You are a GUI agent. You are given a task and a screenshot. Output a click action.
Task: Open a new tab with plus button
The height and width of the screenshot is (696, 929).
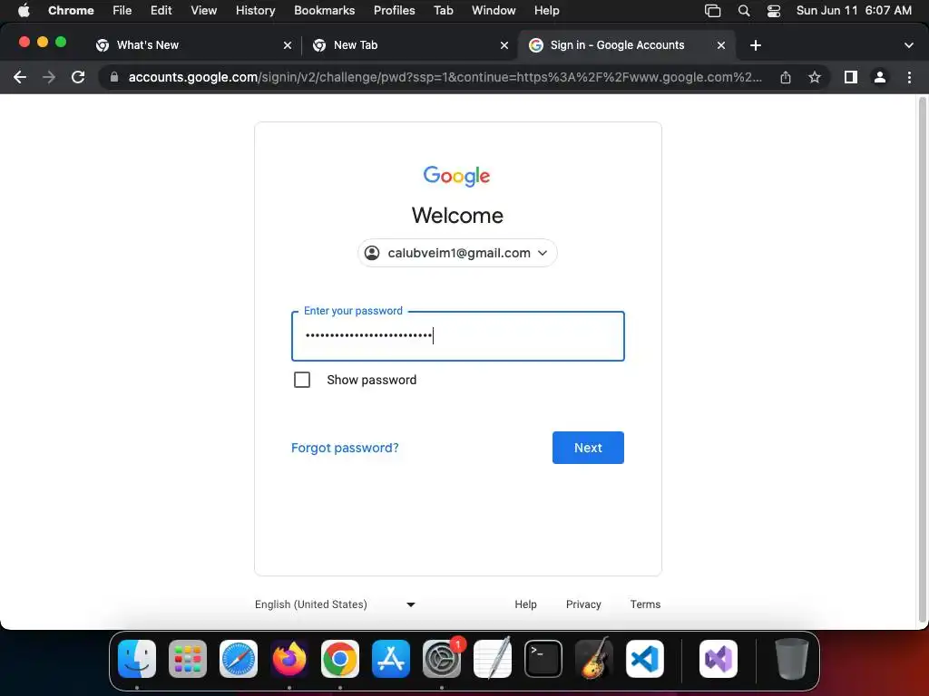click(x=756, y=45)
